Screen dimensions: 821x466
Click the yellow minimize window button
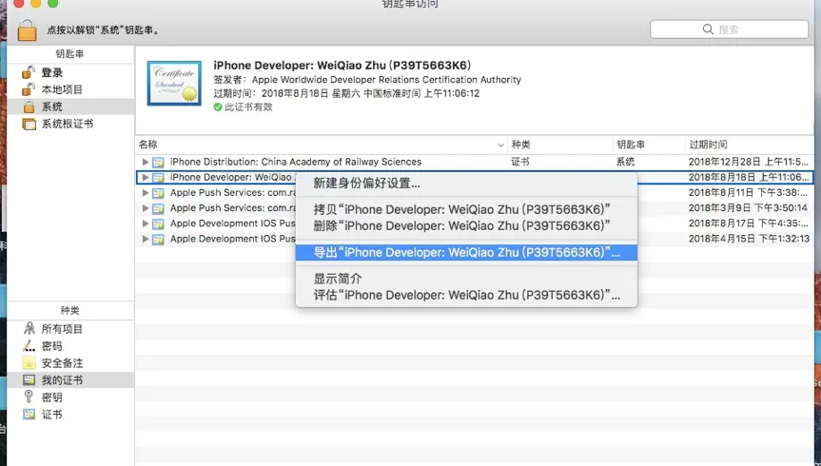tap(35, 3)
